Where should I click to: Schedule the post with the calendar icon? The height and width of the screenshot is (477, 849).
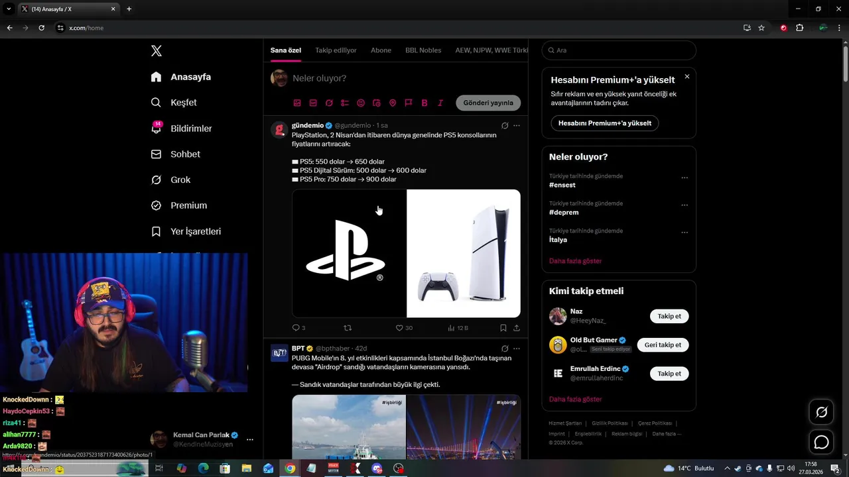coord(377,103)
